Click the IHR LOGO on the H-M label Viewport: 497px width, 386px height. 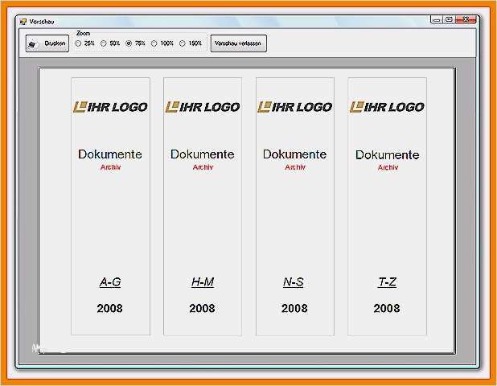click(x=203, y=107)
